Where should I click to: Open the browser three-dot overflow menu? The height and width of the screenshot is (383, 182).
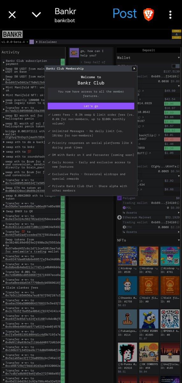171,14
